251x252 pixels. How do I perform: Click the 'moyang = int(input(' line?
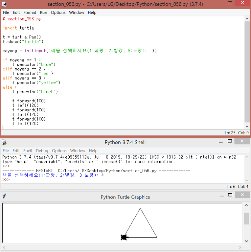coord(80,51)
